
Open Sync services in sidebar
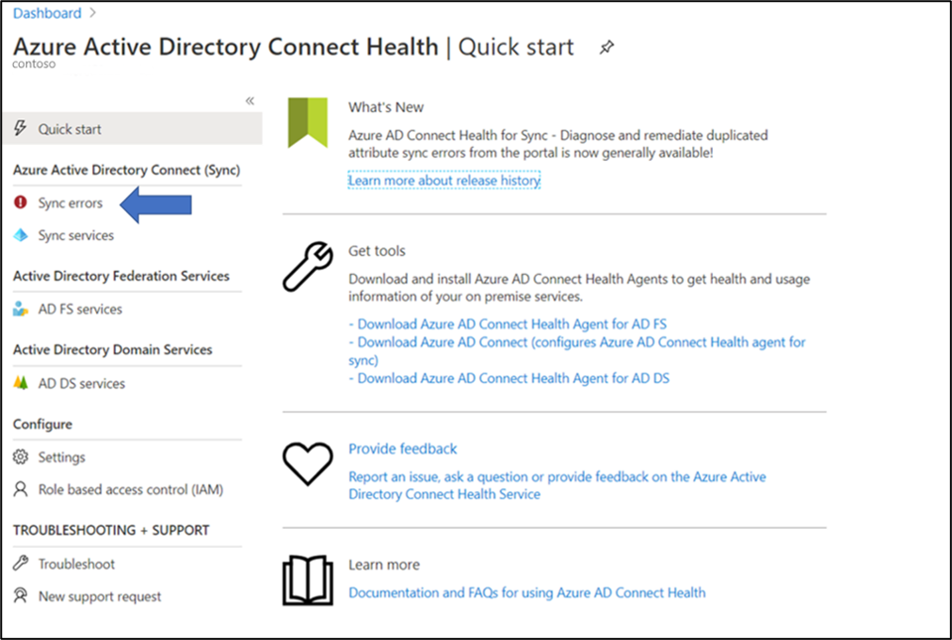pyautogui.click(x=76, y=235)
